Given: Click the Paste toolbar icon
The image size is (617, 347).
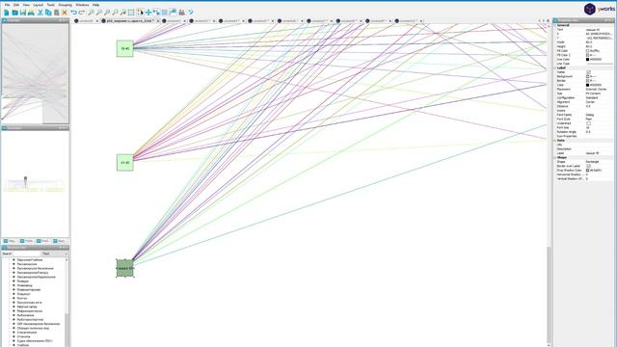Looking at the screenshot, I should click(56, 13).
